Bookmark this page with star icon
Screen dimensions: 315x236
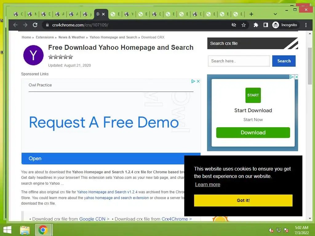244,25
